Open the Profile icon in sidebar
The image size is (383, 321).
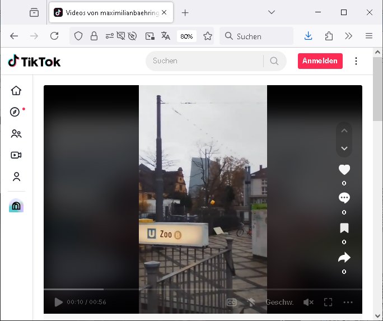pos(16,177)
